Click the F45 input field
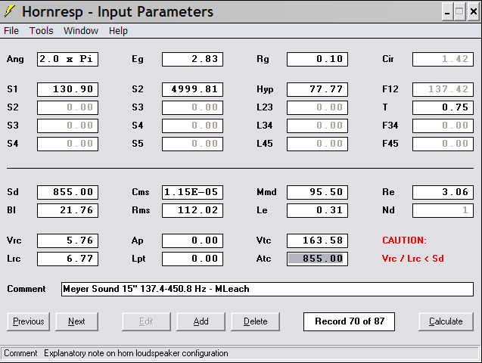Viewport: 482px width, 363px height. [x=443, y=144]
